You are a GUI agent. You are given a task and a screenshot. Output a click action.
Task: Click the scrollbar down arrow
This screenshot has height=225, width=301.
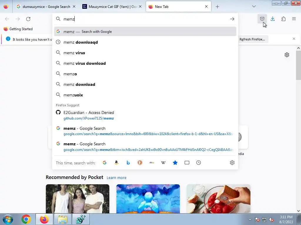(298, 211)
